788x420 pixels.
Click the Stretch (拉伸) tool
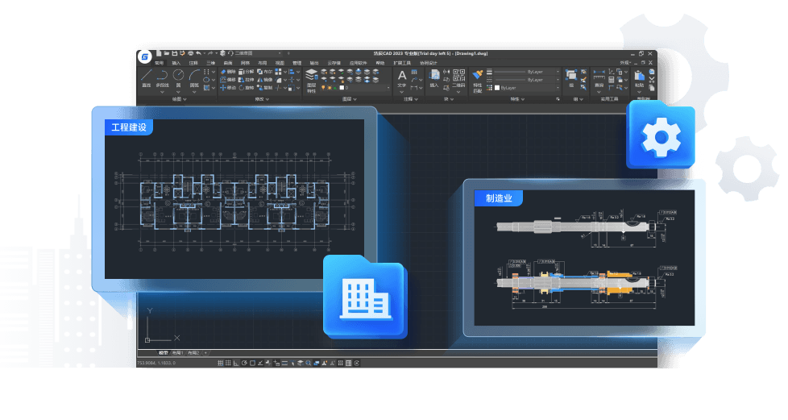click(x=247, y=80)
